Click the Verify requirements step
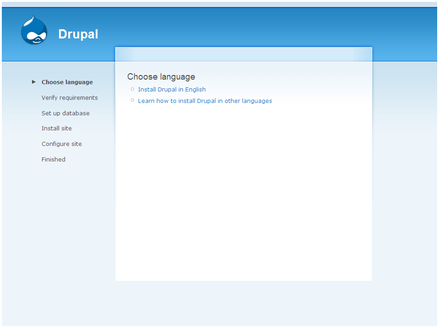The image size is (439, 328). click(x=70, y=98)
